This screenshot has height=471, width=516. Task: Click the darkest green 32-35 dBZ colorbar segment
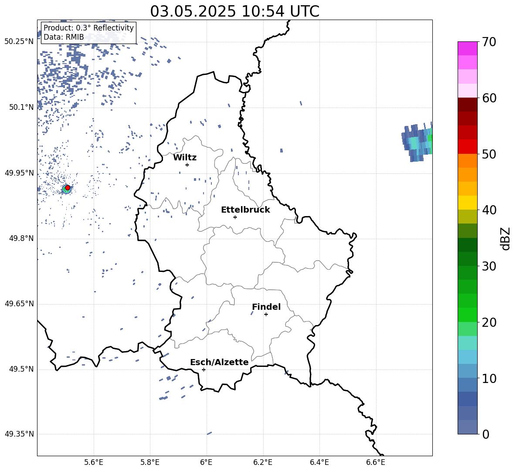pyautogui.click(x=468, y=245)
